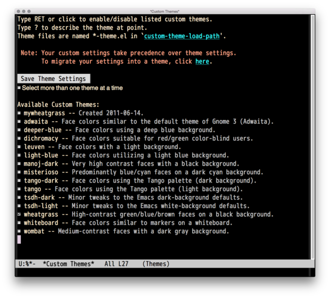The width and height of the screenshot is (330, 298).
Task: Click the 'tsdh-light' theme name
Action: [x=41, y=206]
